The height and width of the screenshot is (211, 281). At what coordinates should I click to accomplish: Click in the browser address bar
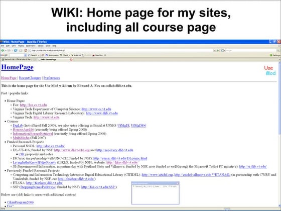coord(121,51)
